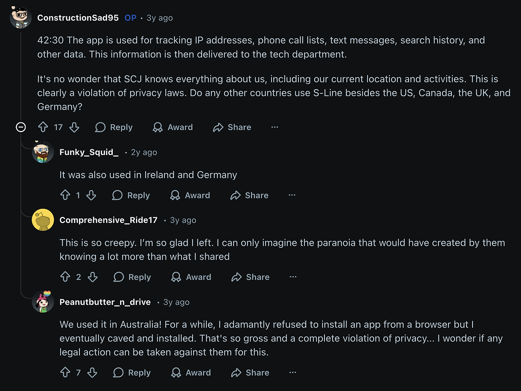Screen dimensions: 521x391
Task: Downvote Comprehensive_Ride17's comment
Action: click(93, 277)
